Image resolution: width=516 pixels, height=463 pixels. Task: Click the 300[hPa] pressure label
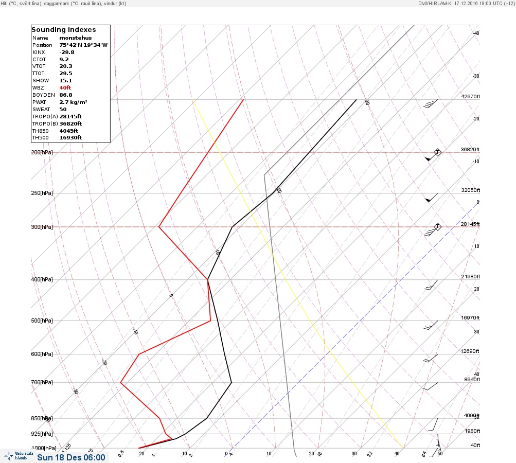point(42,227)
